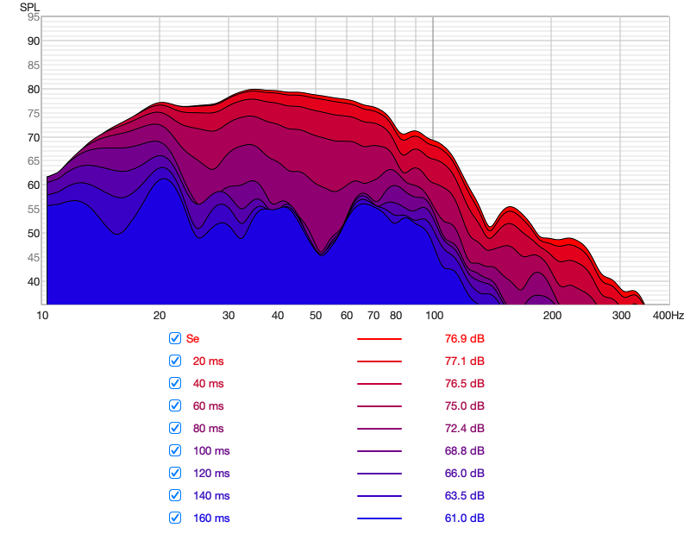
Task: Select the 80 ms purple line swatch
Action: [x=379, y=429]
